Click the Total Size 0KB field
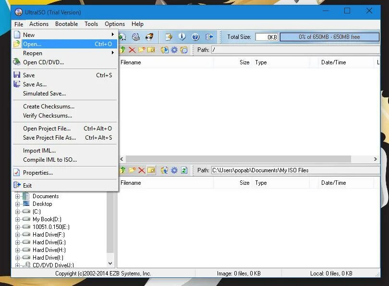Image resolution: width=389 pixels, height=286 pixels. (x=267, y=37)
